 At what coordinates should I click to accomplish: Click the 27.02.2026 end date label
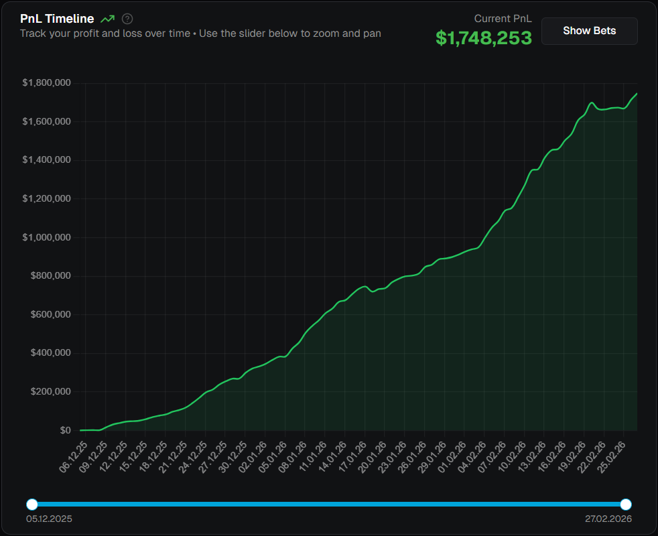(608, 519)
